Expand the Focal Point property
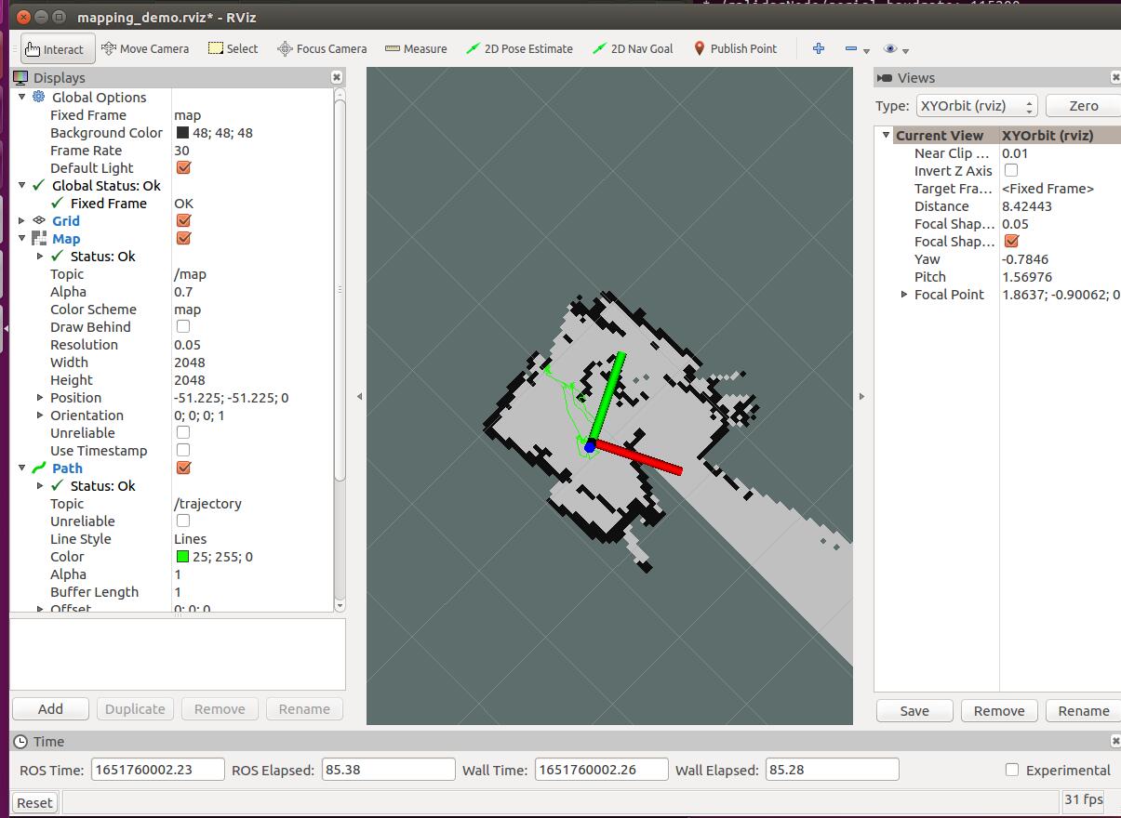 904,294
